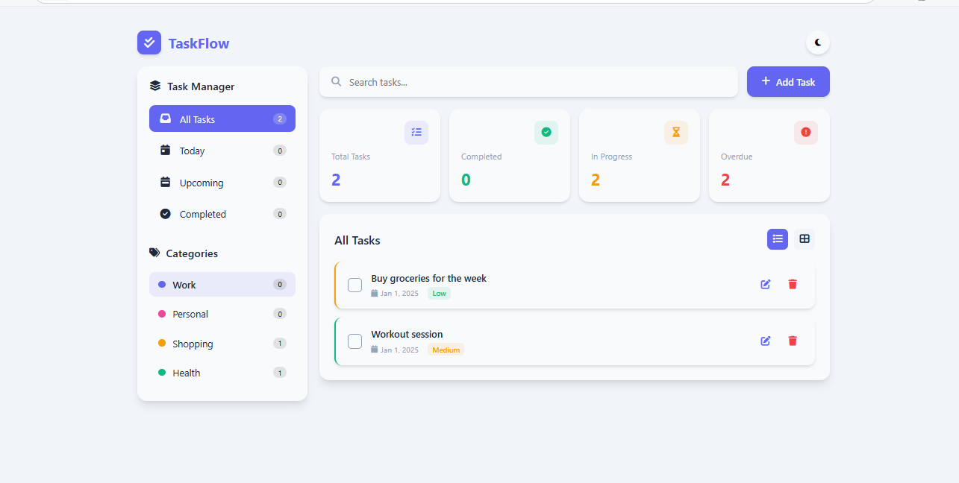
Task: Click the Total Tasks count card
Action: tap(380, 155)
